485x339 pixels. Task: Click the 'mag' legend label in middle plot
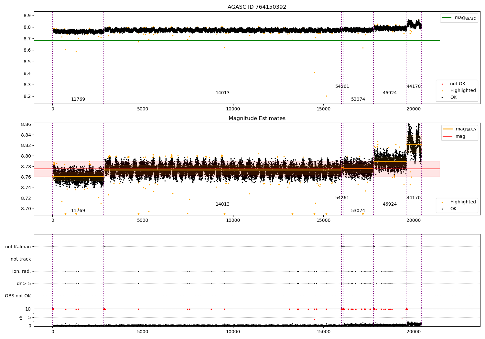point(460,137)
